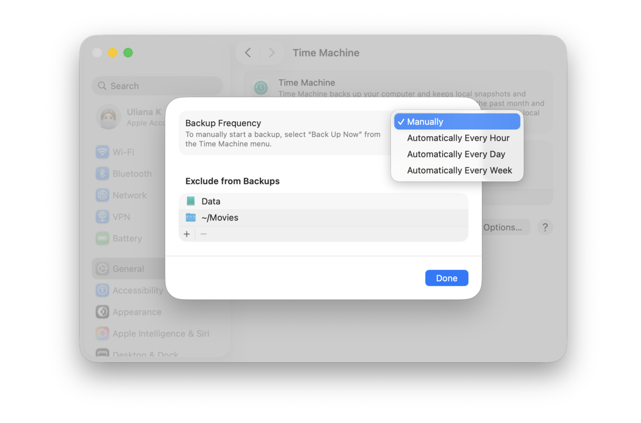Screen dimensions: 641x423
Task: Select the Battery sidebar icon
Action: tap(102, 238)
